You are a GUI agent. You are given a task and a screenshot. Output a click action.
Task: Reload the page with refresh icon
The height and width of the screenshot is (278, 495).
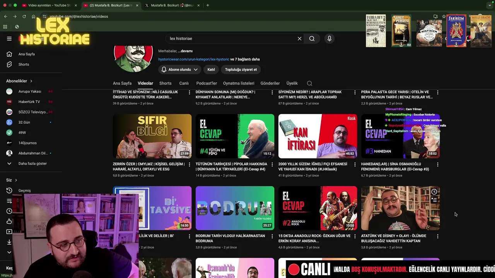[24, 17]
